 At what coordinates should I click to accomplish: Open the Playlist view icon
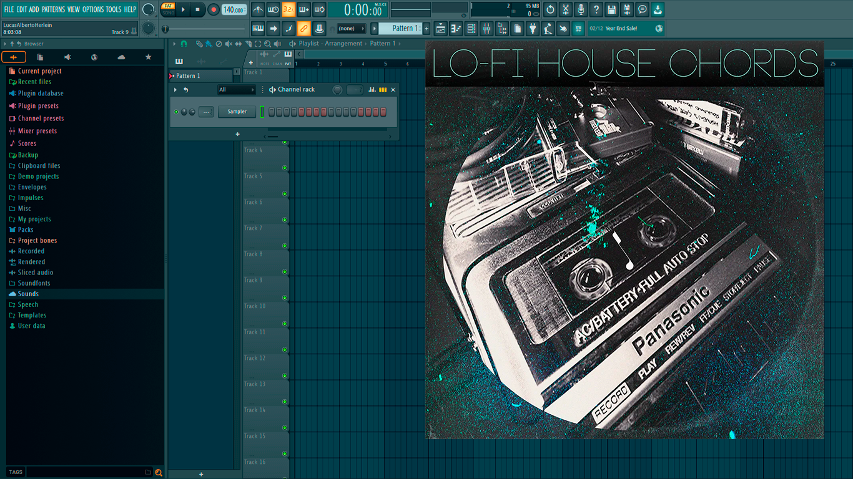tap(441, 28)
